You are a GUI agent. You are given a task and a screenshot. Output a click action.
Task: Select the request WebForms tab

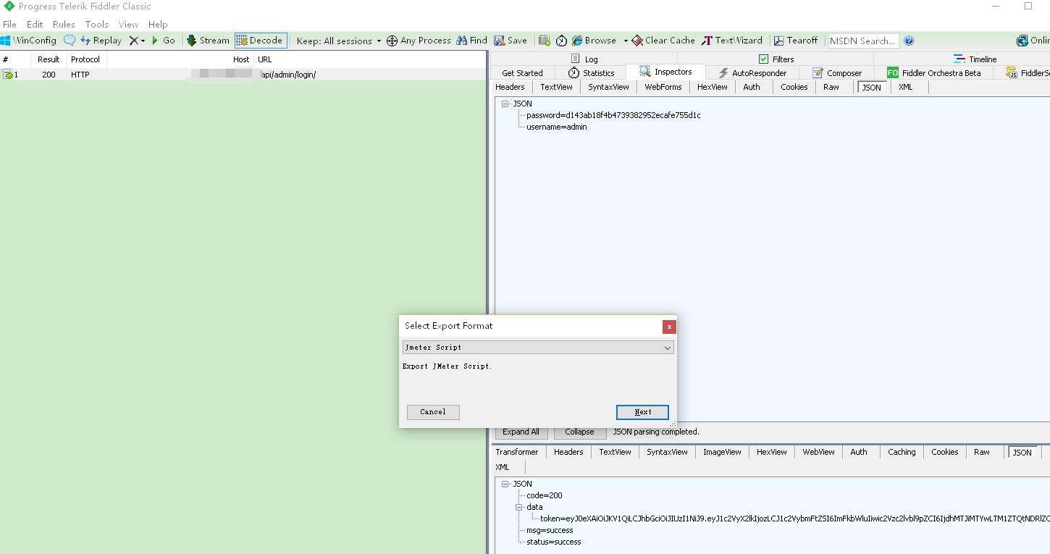coord(663,87)
